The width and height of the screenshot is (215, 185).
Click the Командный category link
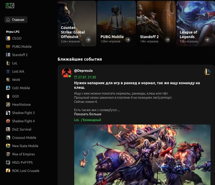click(92, 120)
